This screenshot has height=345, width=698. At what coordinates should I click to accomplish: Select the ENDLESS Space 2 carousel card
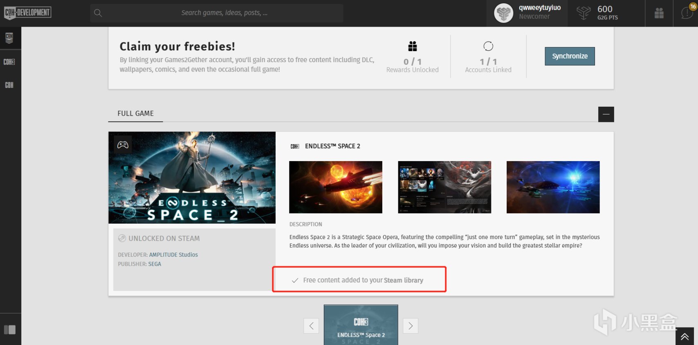(x=361, y=325)
